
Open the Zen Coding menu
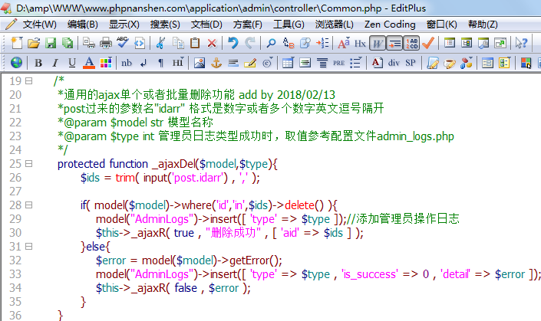(390, 25)
